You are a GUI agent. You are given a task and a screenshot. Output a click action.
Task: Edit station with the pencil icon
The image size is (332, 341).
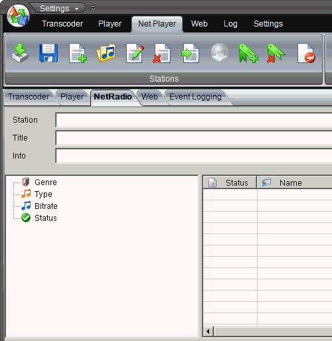tap(135, 53)
